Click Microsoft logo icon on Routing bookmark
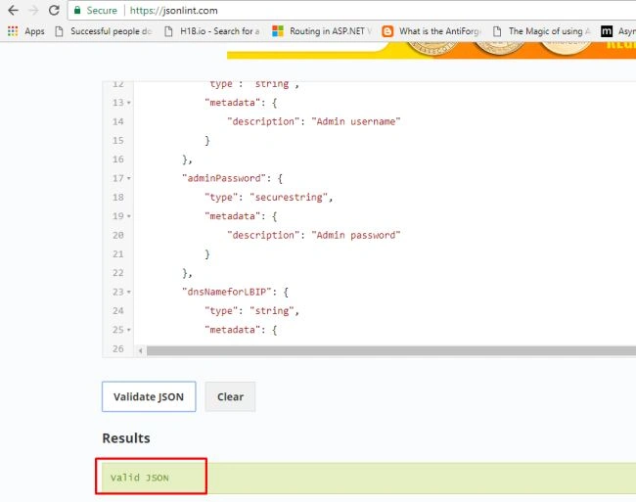The image size is (636, 502). pyautogui.click(x=278, y=31)
